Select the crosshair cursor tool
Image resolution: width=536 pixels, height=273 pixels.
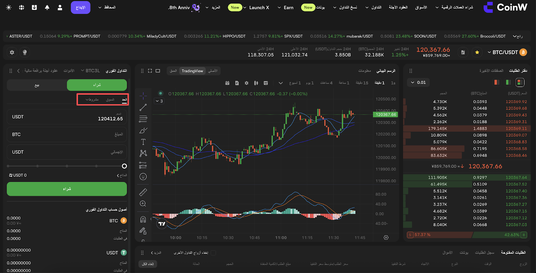pos(143,96)
